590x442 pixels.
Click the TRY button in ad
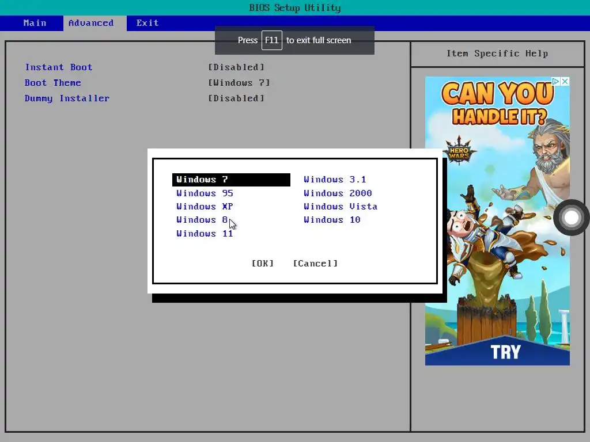point(506,352)
